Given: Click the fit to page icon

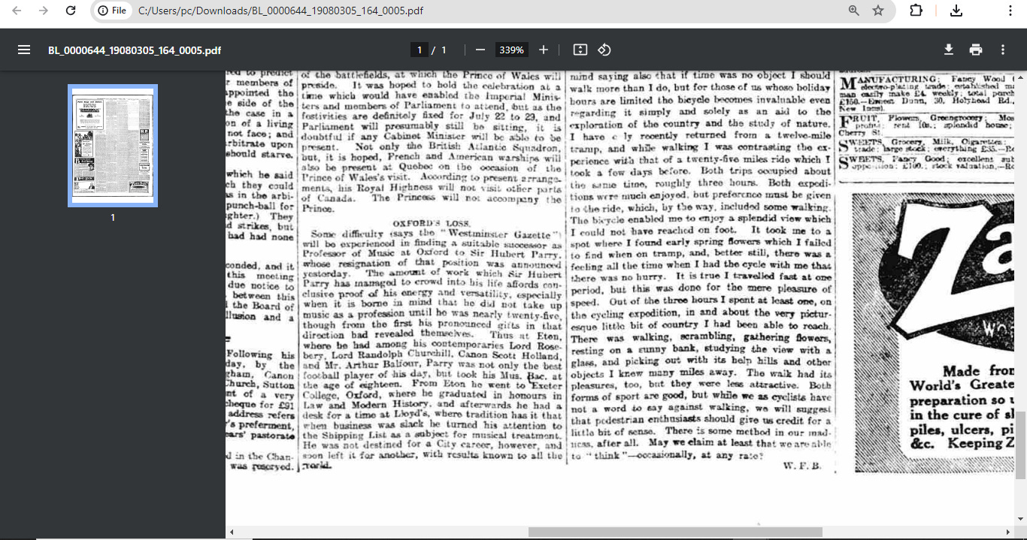Looking at the screenshot, I should [580, 50].
